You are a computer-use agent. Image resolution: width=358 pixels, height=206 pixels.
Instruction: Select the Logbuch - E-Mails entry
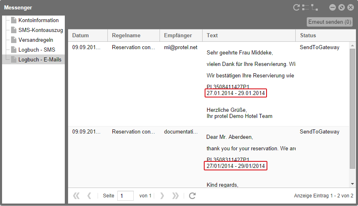[39, 59]
